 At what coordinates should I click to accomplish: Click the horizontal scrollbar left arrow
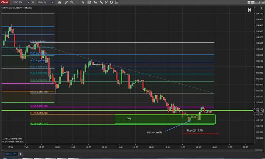tap(3, 151)
